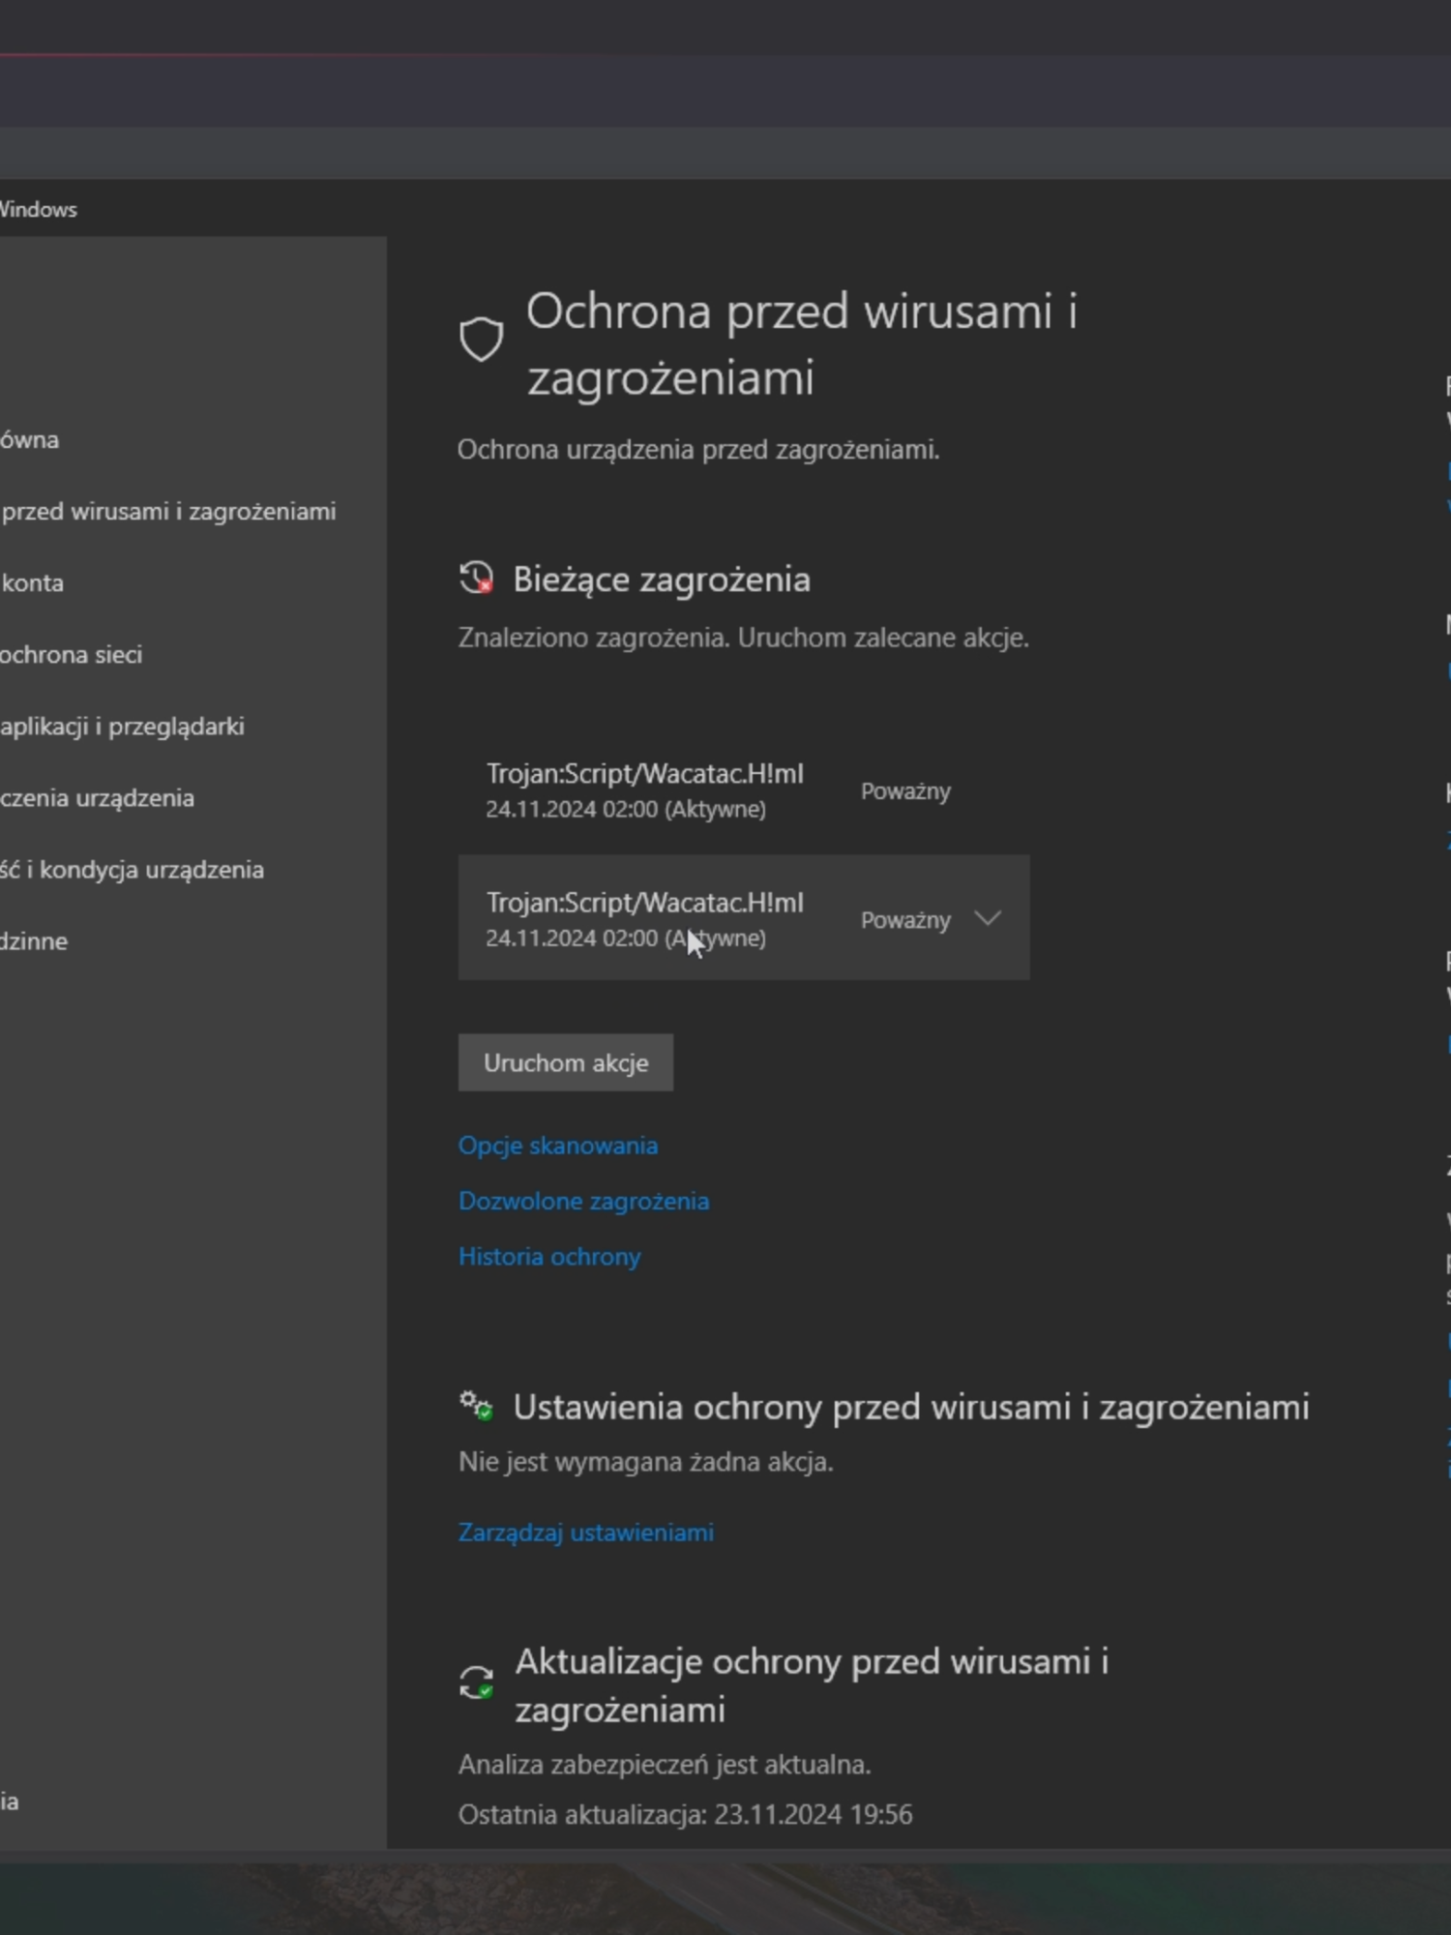Open the 'ochrona sieci' sidebar item
The height and width of the screenshot is (1935, 1451).
point(72,654)
